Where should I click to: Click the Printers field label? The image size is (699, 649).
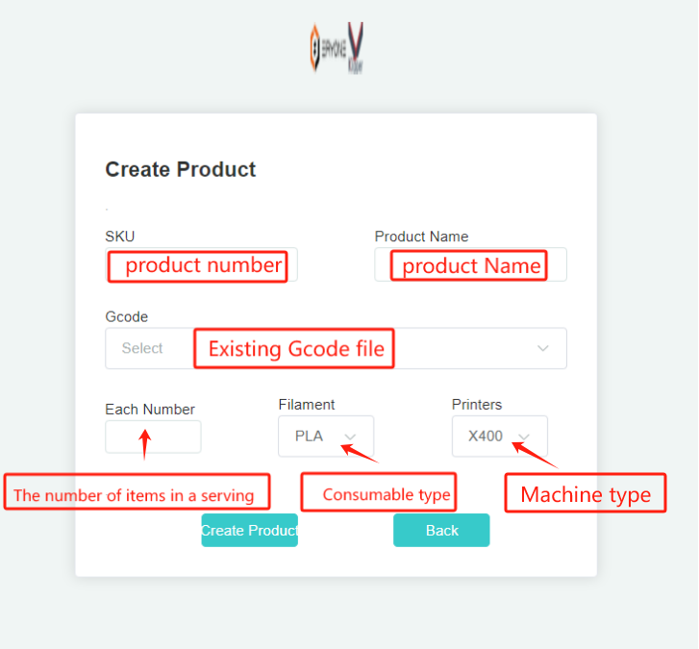pyautogui.click(x=477, y=404)
